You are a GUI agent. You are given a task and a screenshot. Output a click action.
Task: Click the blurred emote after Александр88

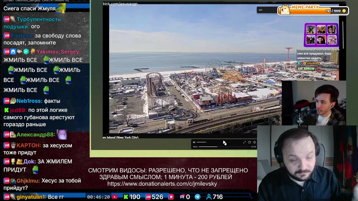pos(62,135)
